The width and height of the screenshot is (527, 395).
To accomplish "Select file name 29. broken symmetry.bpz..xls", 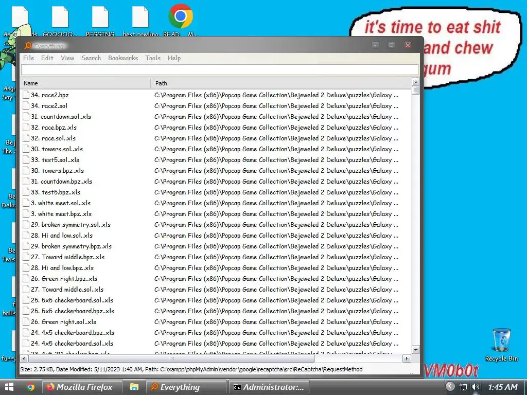I will coord(71,246).
